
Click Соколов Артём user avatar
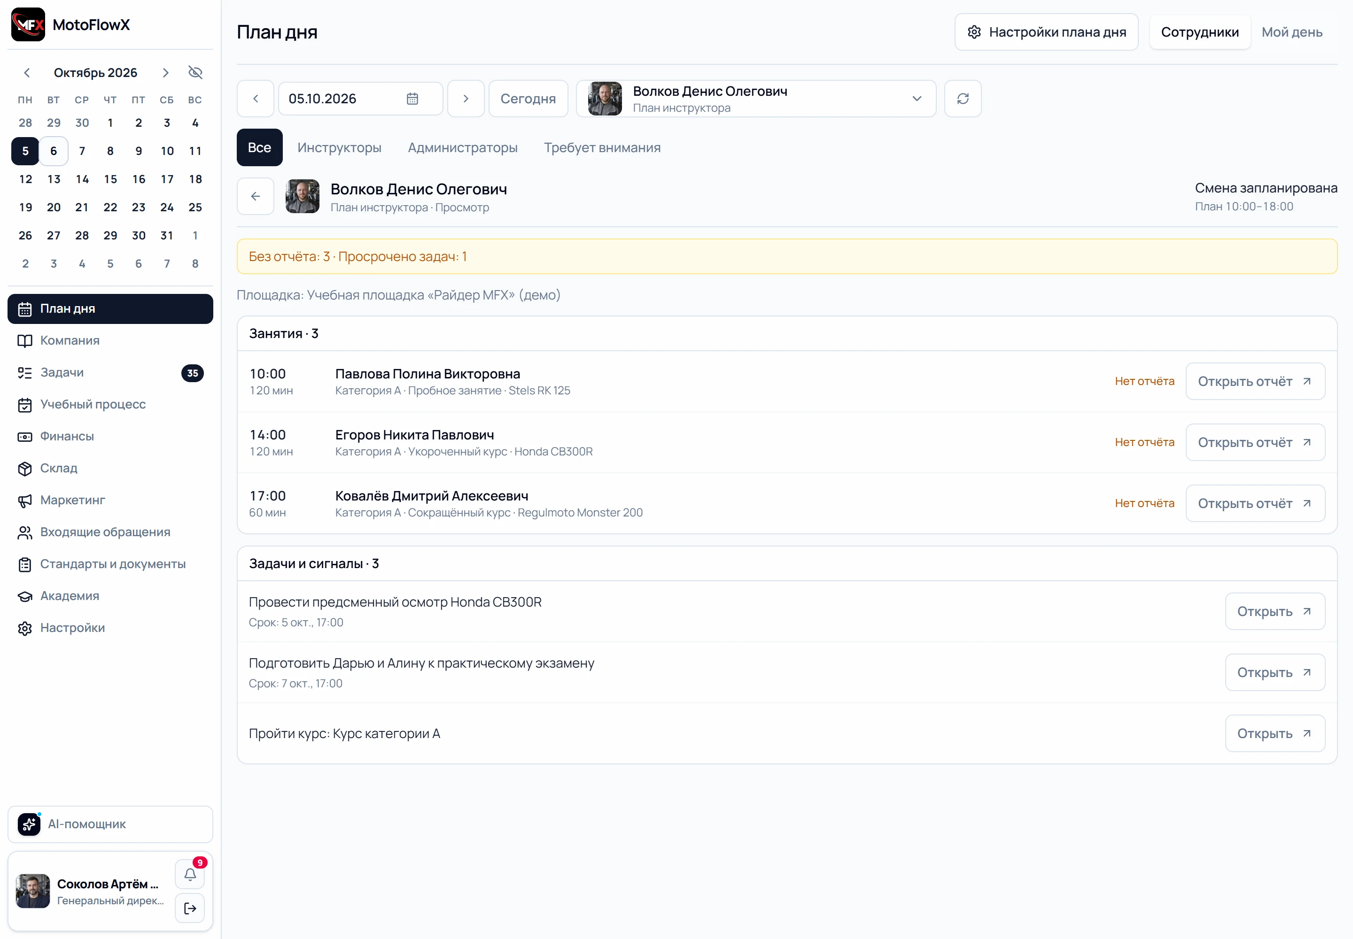click(x=33, y=891)
